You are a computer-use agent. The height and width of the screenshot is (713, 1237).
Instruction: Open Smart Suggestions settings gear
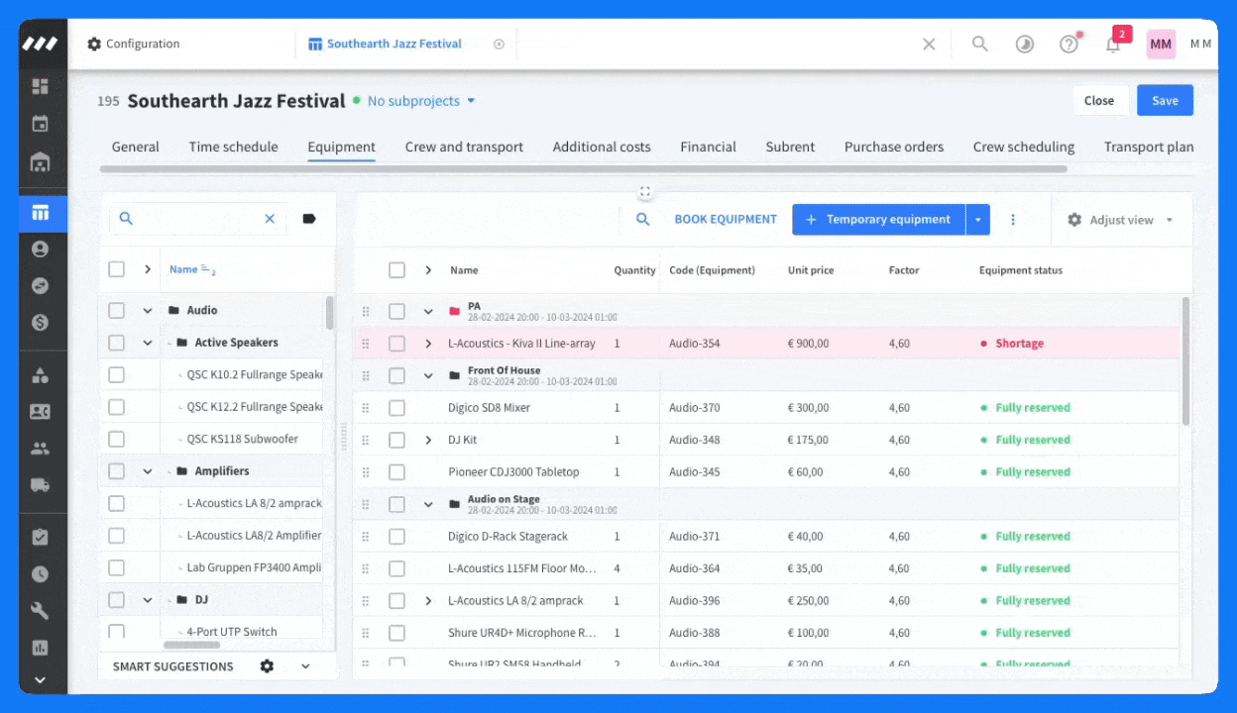coord(267,666)
